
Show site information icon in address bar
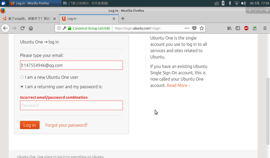coord(59,28)
